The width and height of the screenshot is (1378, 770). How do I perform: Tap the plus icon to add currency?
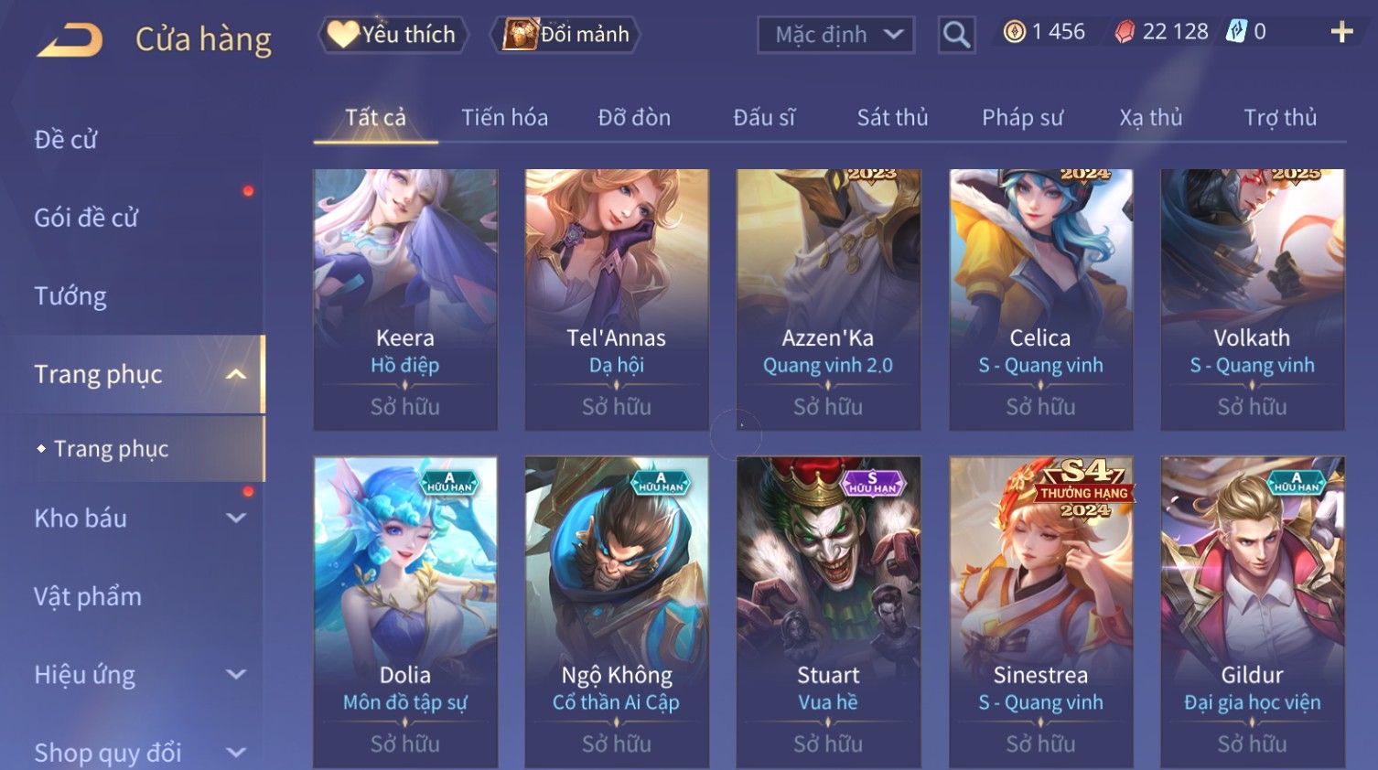[1341, 32]
